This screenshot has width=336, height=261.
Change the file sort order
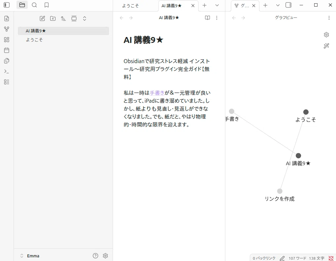pyautogui.click(x=63, y=19)
